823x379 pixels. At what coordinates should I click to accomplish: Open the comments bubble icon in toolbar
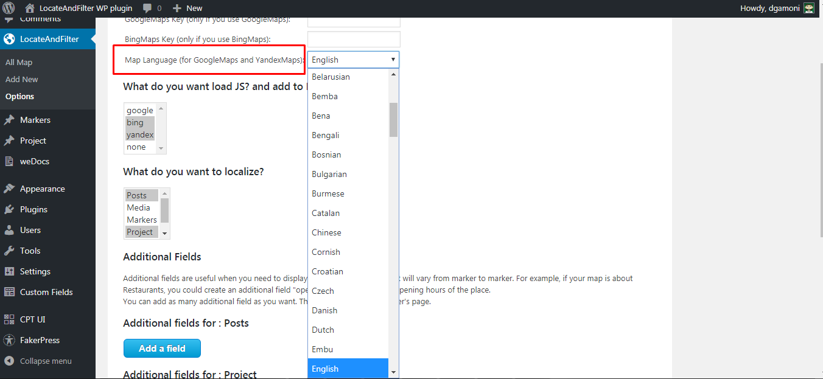[x=147, y=9]
